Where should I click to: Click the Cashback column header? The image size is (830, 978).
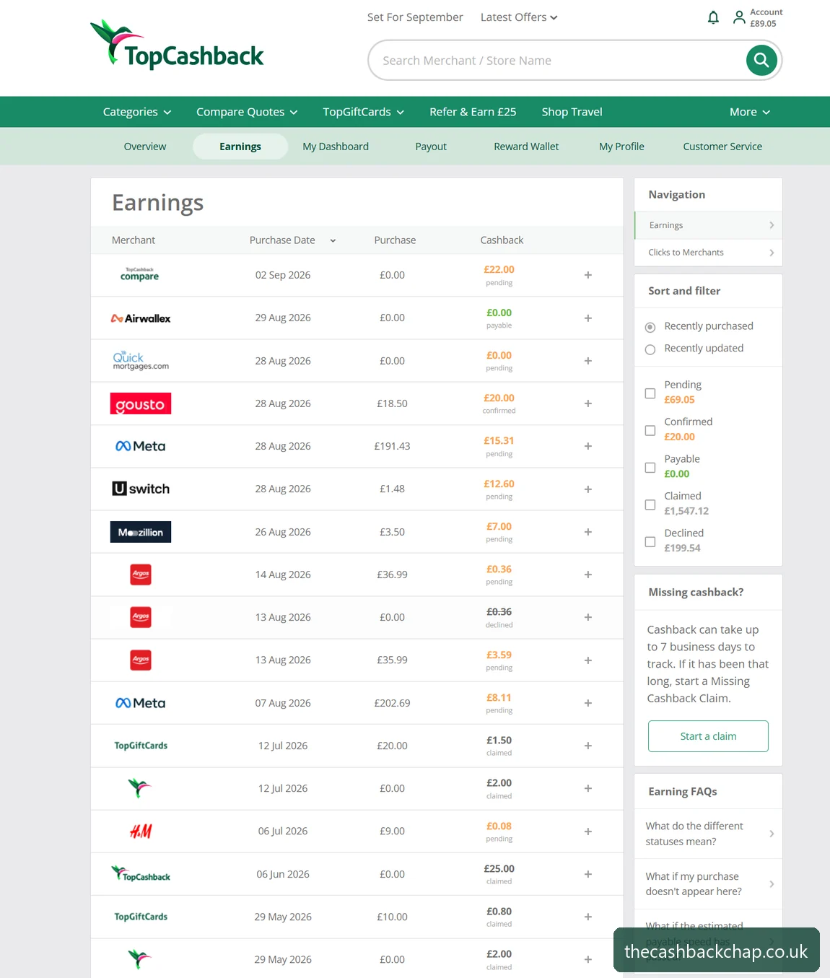tap(502, 240)
